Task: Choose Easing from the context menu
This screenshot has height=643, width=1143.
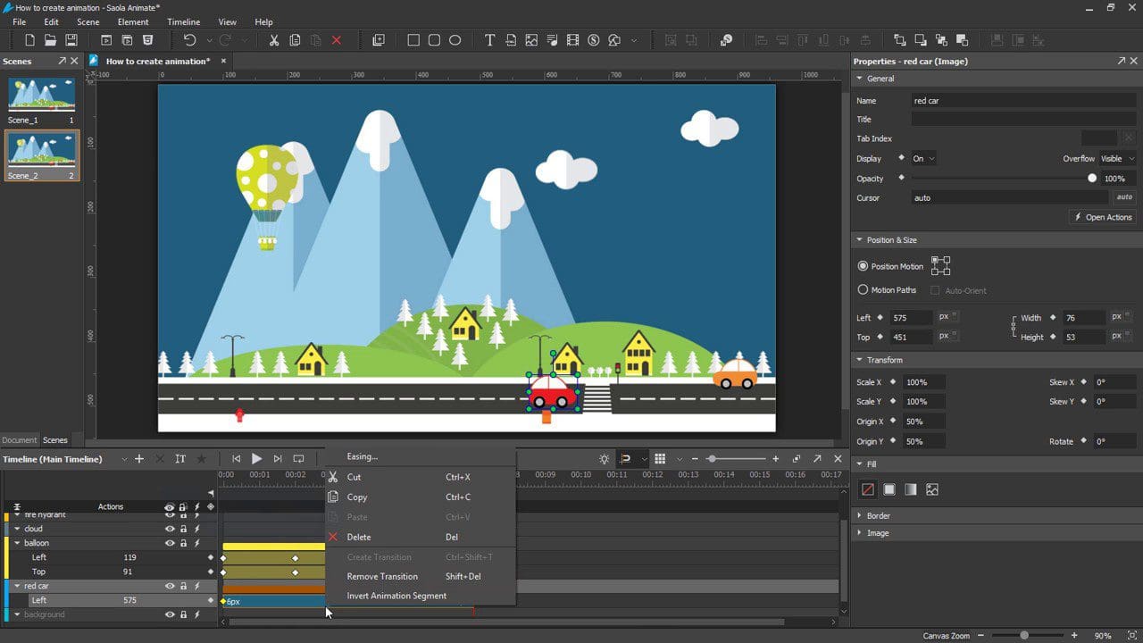Action: (x=361, y=456)
